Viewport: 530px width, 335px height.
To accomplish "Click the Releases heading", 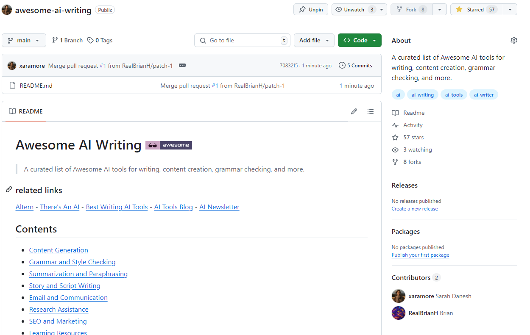I will pos(404,185).
